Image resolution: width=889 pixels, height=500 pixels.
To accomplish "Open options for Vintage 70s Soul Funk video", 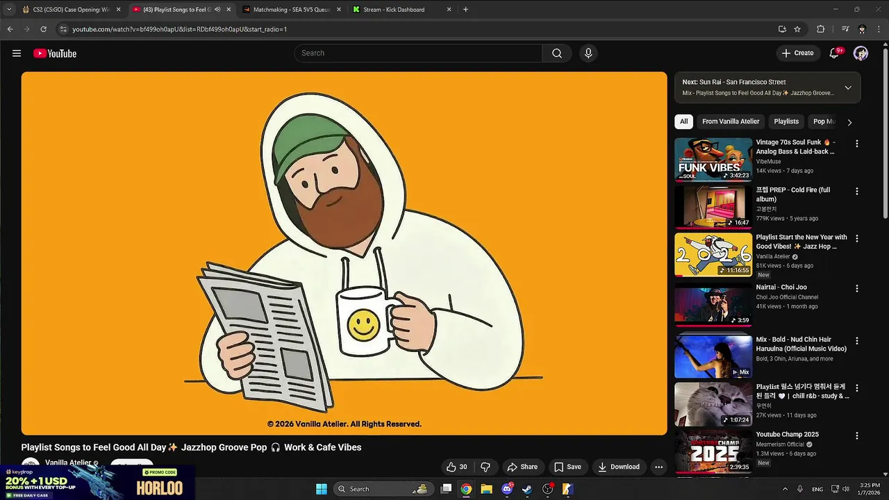I will pyautogui.click(x=856, y=144).
